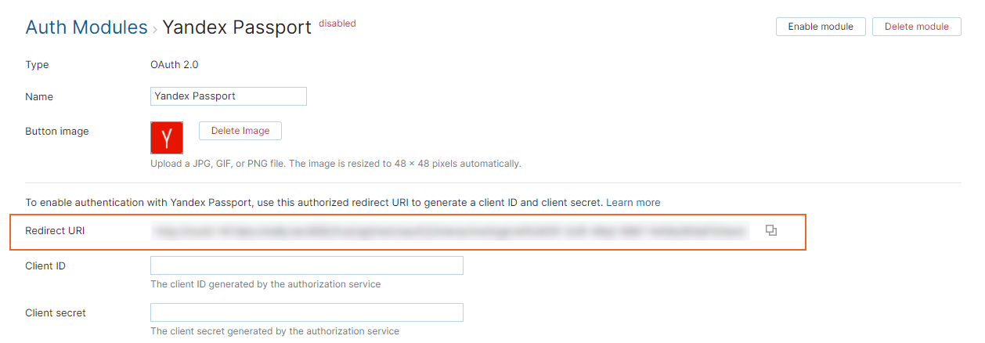Viewport: 985px width, 343px height.
Task: Click into the Client ID field
Action: pos(306,265)
